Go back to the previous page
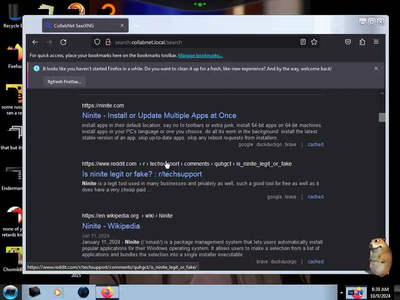Image resolution: width=400 pixels, height=300 pixels. [35, 42]
